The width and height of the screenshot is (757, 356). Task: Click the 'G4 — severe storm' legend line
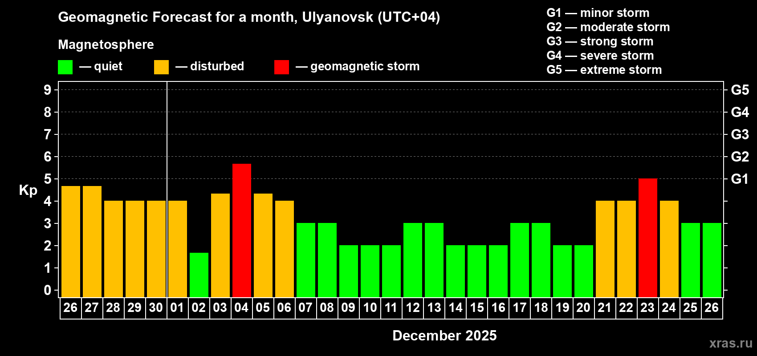(x=600, y=56)
